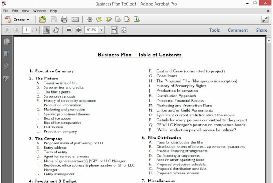Open the View menu
This screenshot has height=183, width=273.
tap(26, 11)
